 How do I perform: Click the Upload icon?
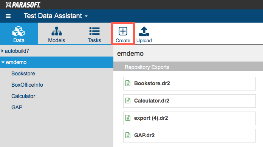[144, 31]
